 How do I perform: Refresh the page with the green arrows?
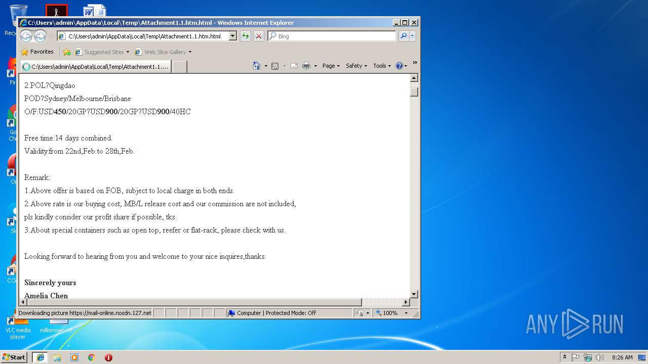tap(246, 36)
